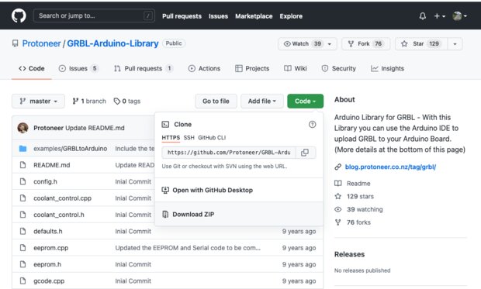Open the repository Pull requests tab
The height and width of the screenshot is (289, 481).
[143, 68]
